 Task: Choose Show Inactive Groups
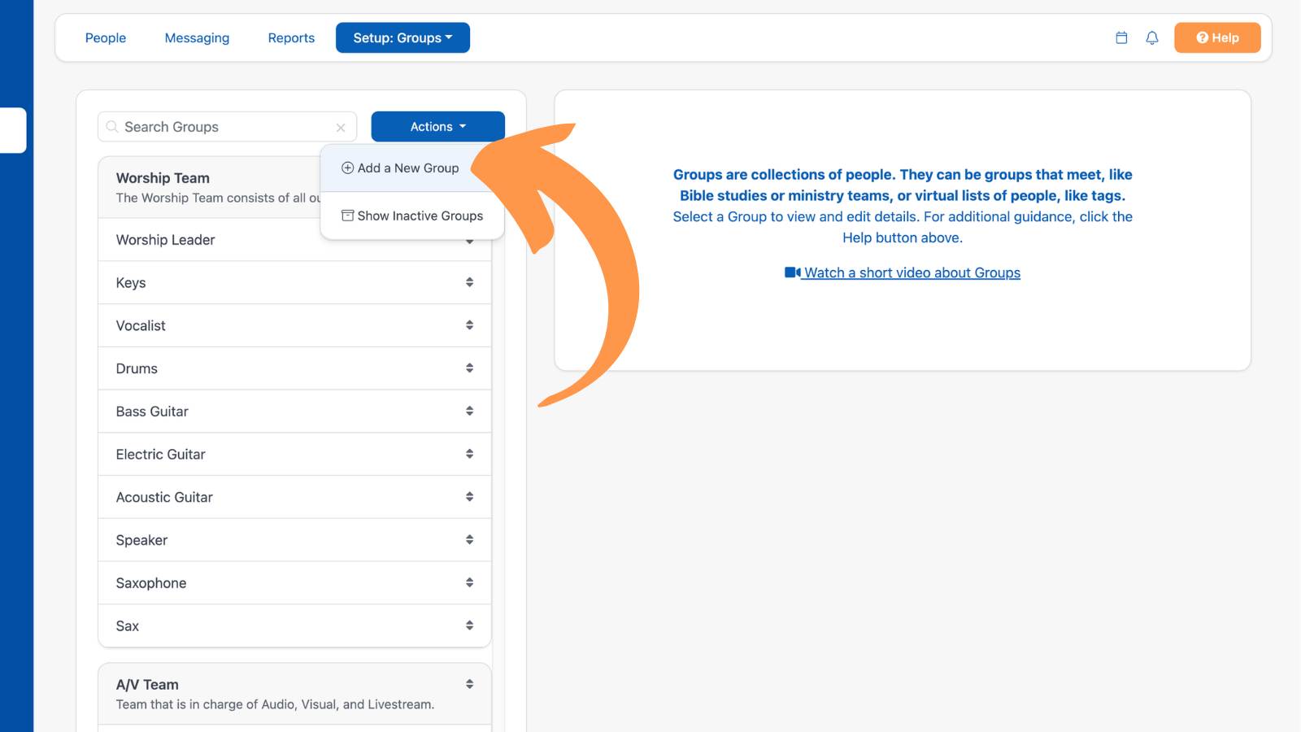(412, 216)
